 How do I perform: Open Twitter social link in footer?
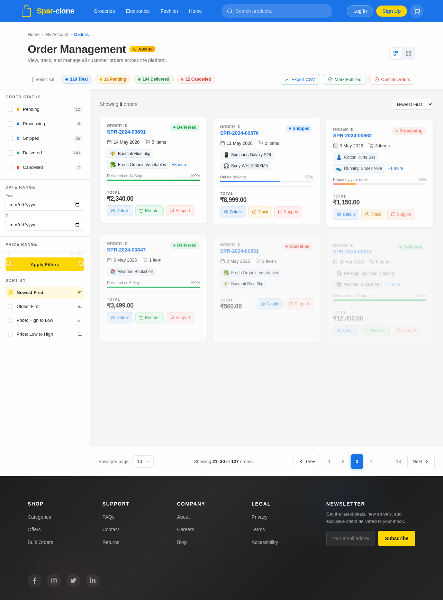73,581
